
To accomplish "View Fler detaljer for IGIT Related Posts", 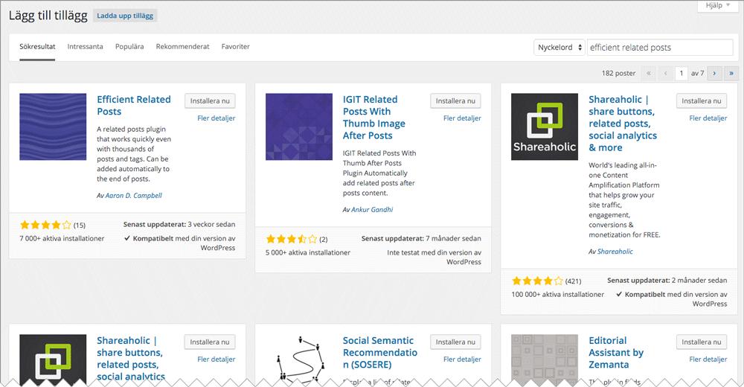I will point(462,118).
